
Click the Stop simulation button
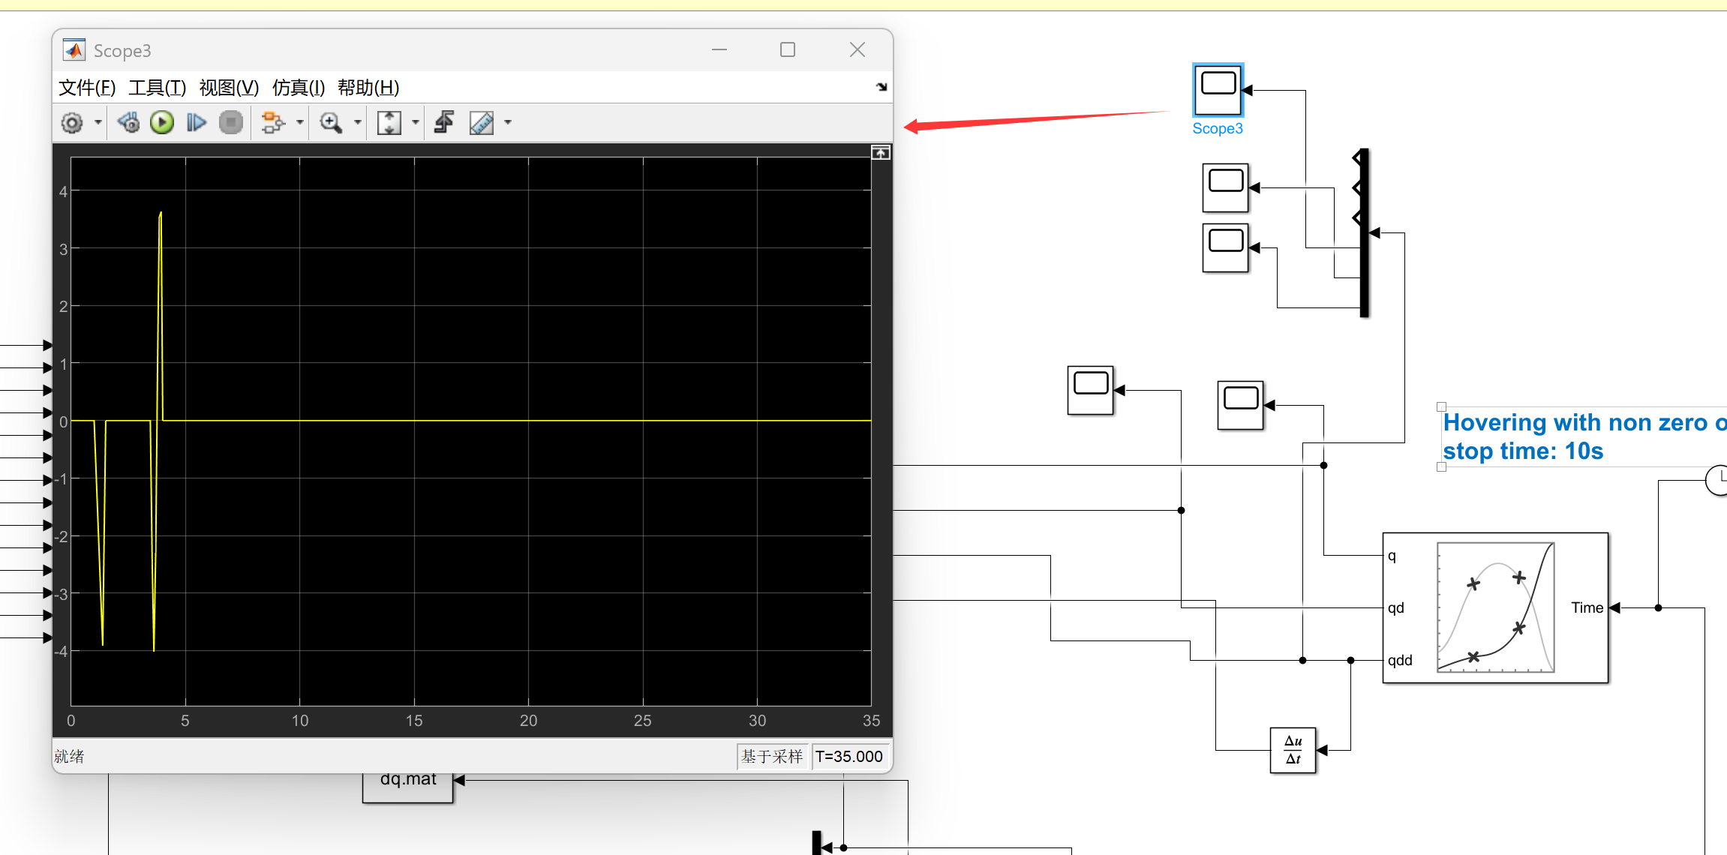pyautogui.click(x=230, y=122)
